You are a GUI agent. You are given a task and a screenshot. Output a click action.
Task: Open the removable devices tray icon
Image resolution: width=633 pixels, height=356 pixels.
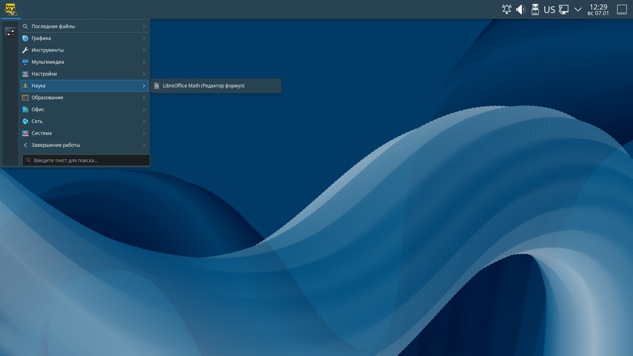535,9
